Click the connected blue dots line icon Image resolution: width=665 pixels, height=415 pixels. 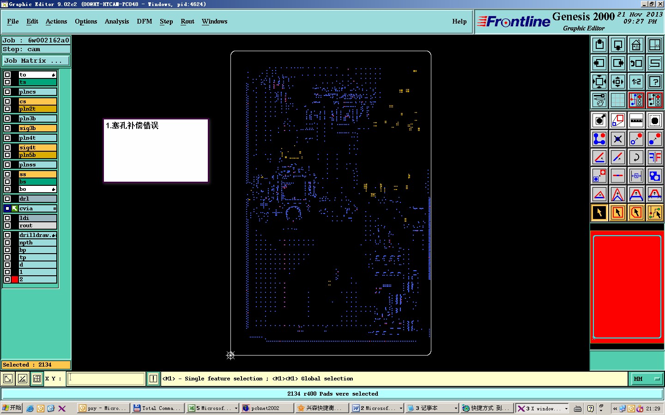599,139
